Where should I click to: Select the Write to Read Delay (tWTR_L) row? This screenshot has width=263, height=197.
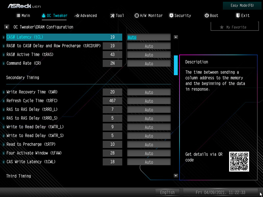point(64,127)
